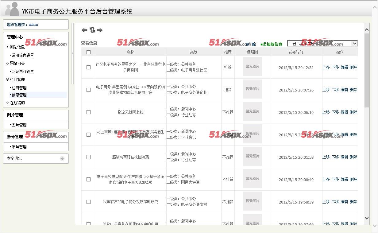378x233 pixels.
Task: Check the 服装网商盯住校园消费 row checkbox
Action: point(88,157)
